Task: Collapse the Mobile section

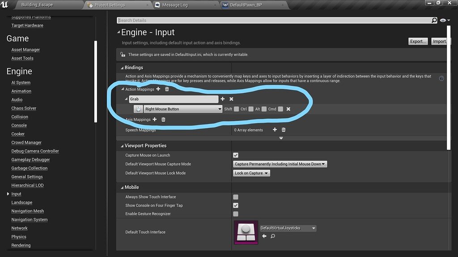Action: click(x=121, y=187)
